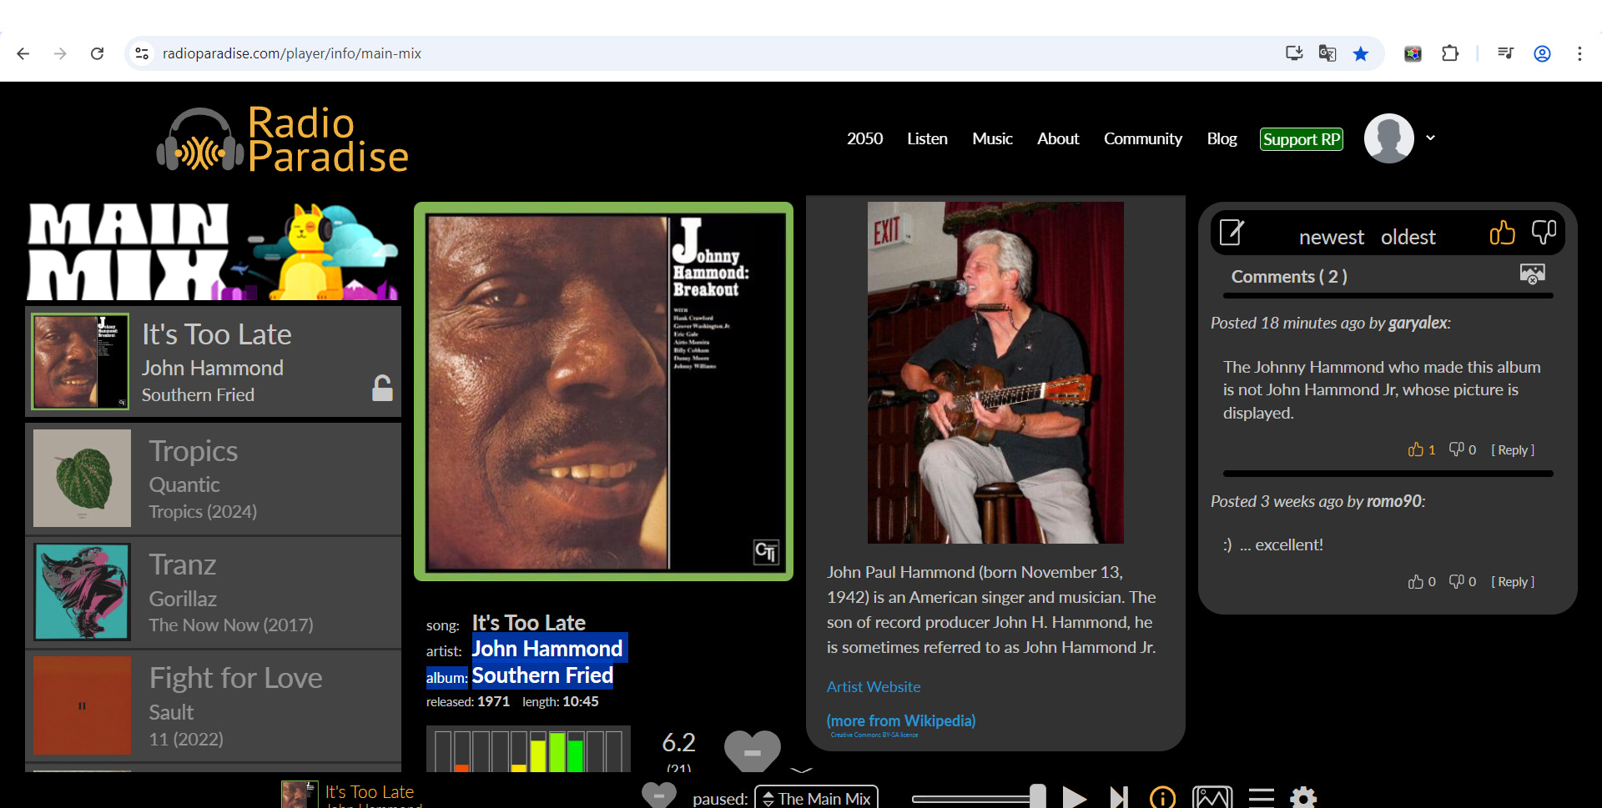Reply to garyalex's comment
This screenshot has width=1602, height=808.
tap(1512, 449)
